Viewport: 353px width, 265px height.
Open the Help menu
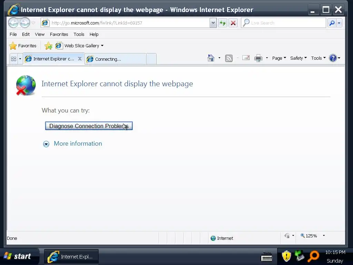tap(94, 34)
